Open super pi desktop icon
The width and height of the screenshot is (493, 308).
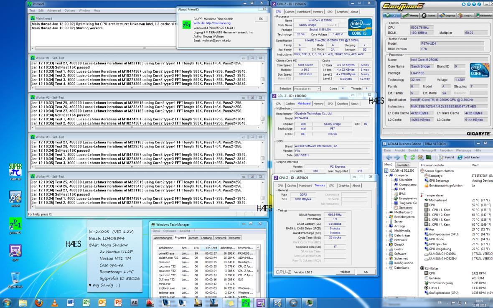click(x=15, y=172)
